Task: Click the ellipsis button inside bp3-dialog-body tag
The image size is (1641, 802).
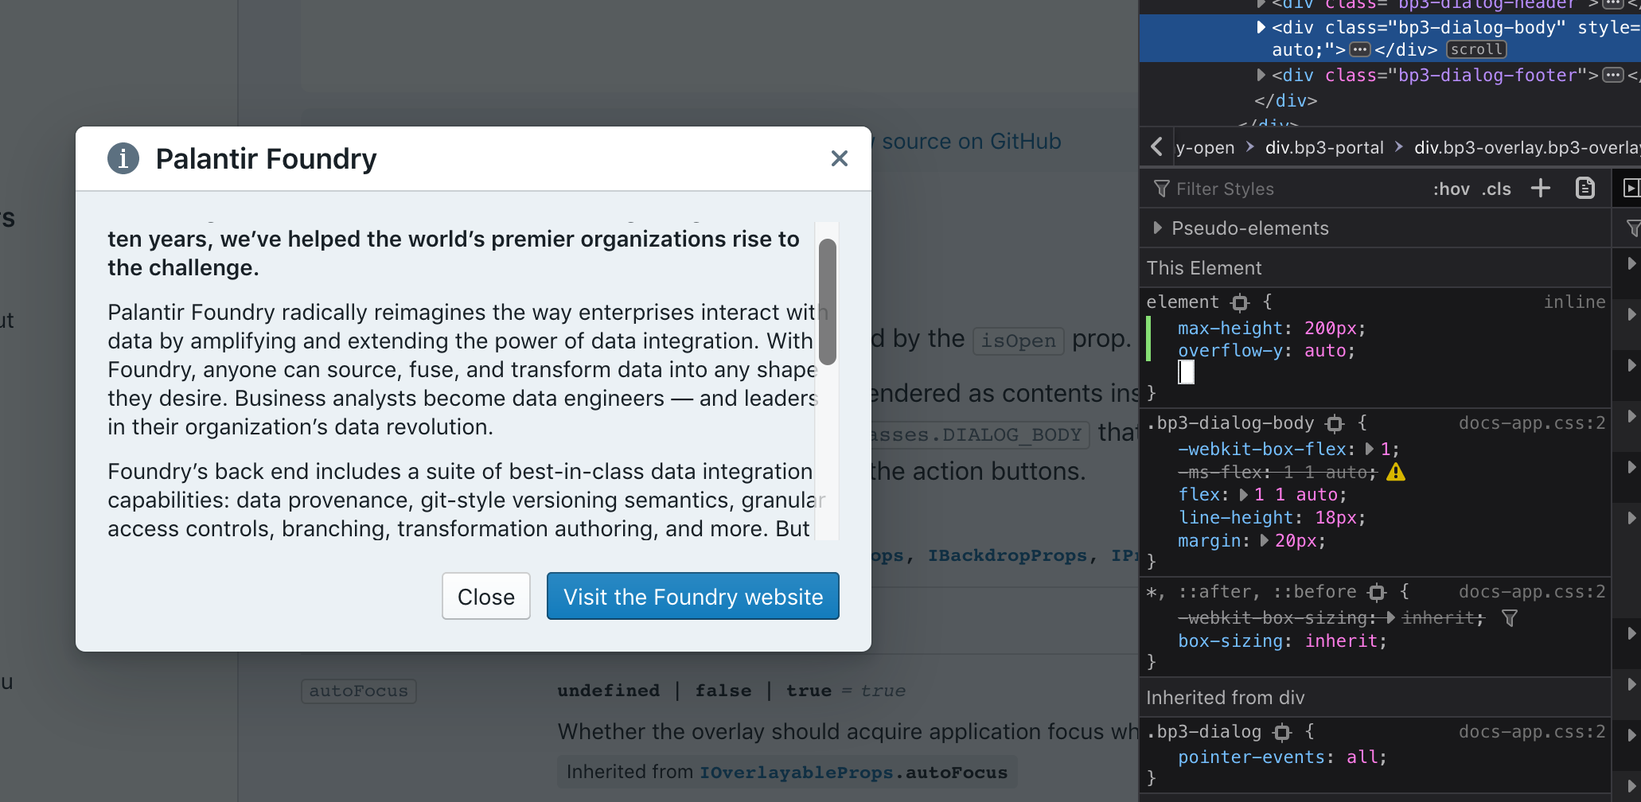Action: point(1360,49)
